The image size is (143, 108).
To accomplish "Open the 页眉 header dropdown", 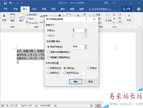I will pos(97,15).
